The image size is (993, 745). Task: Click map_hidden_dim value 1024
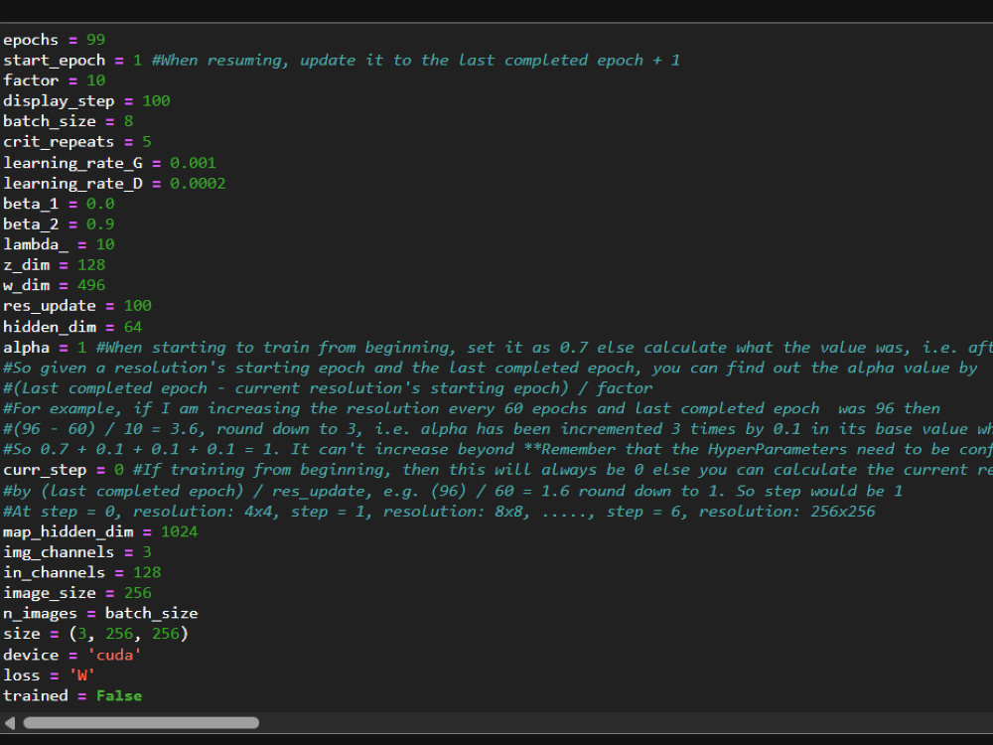tap(179, 531)
